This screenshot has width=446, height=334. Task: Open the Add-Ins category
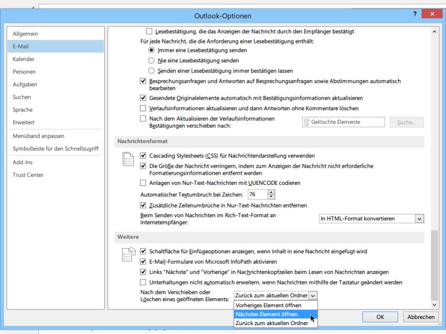pos(56,162)
